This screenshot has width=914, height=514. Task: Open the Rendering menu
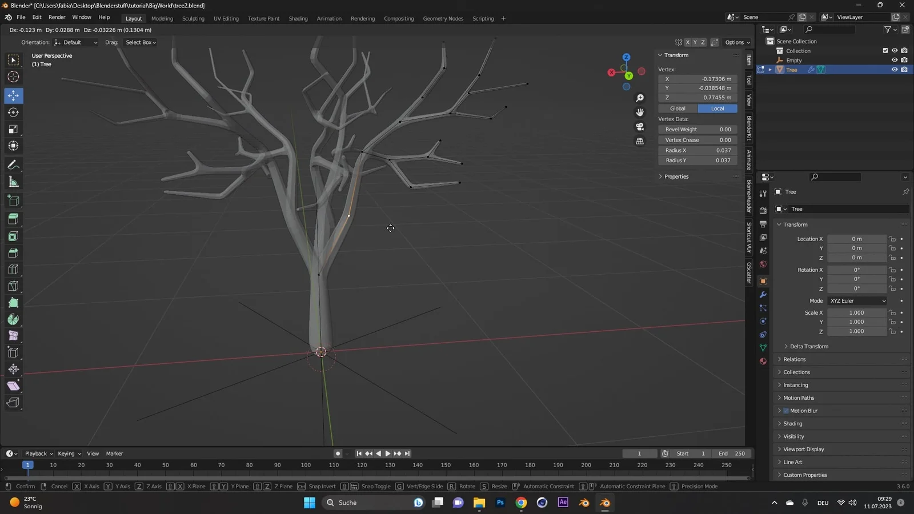(x=363, y=18)
